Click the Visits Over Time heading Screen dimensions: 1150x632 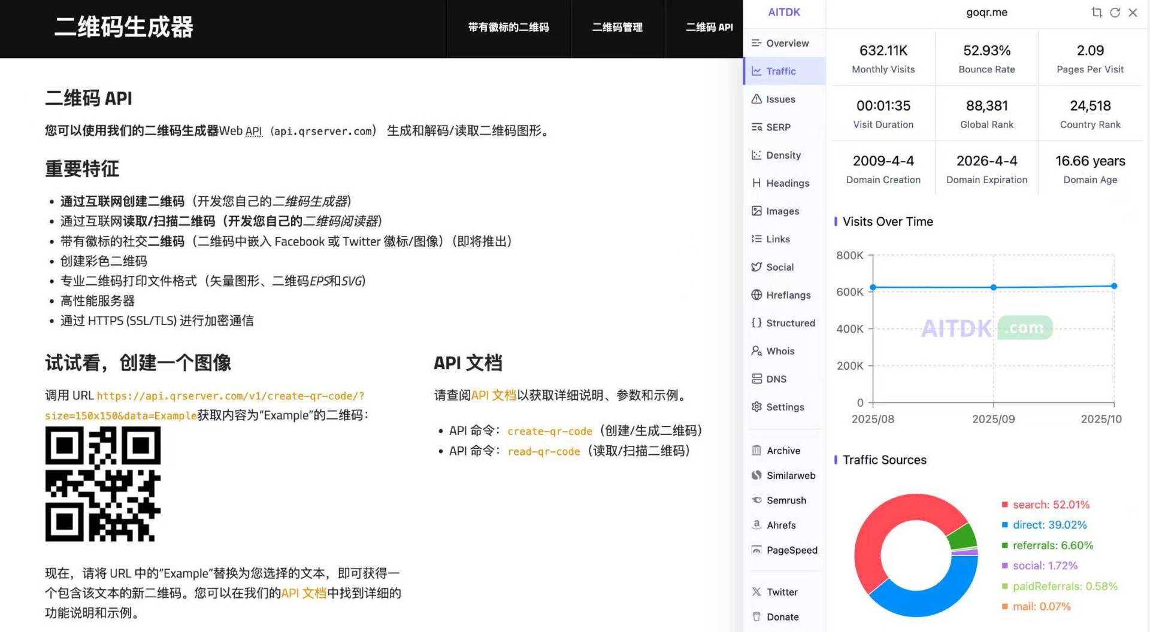point(888,221)
